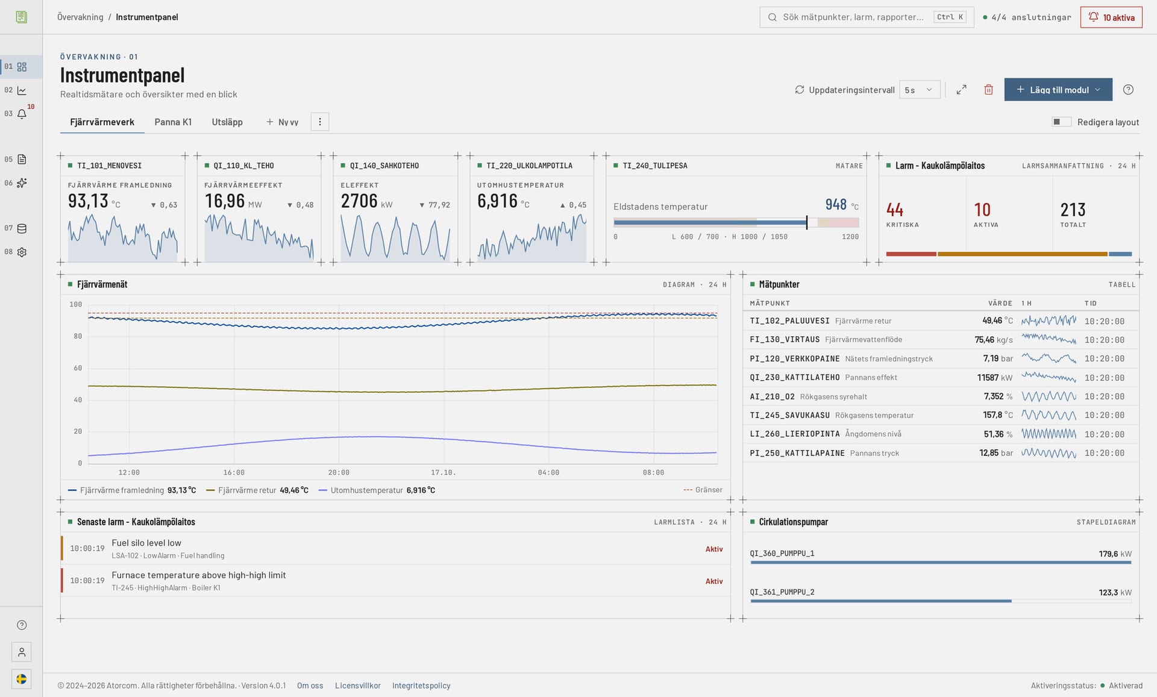Screen dimensions: 1157x697
Task: Toggle Fjärrvärme retur legend series
Action: click(x=257, y=490)
